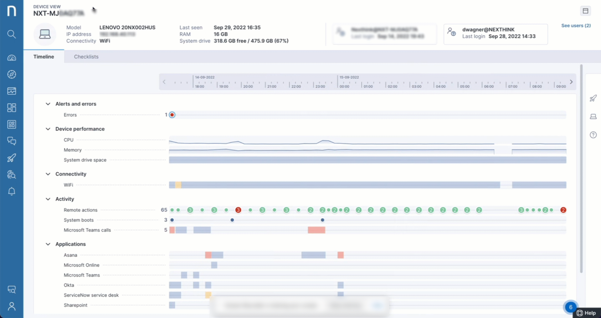Click the See users (2) link

point(576,26)
